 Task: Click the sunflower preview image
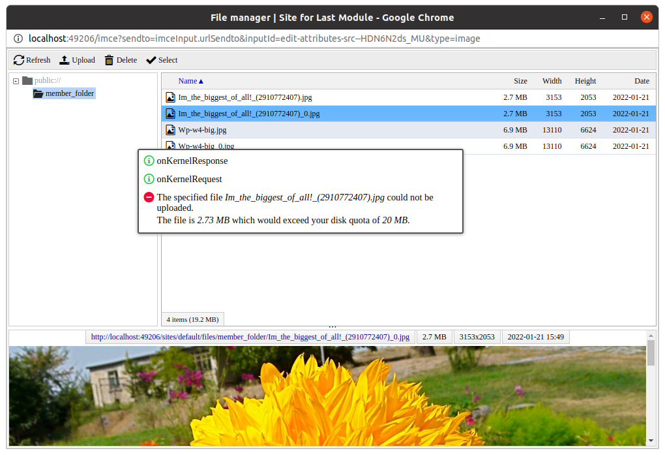point(326,398)
